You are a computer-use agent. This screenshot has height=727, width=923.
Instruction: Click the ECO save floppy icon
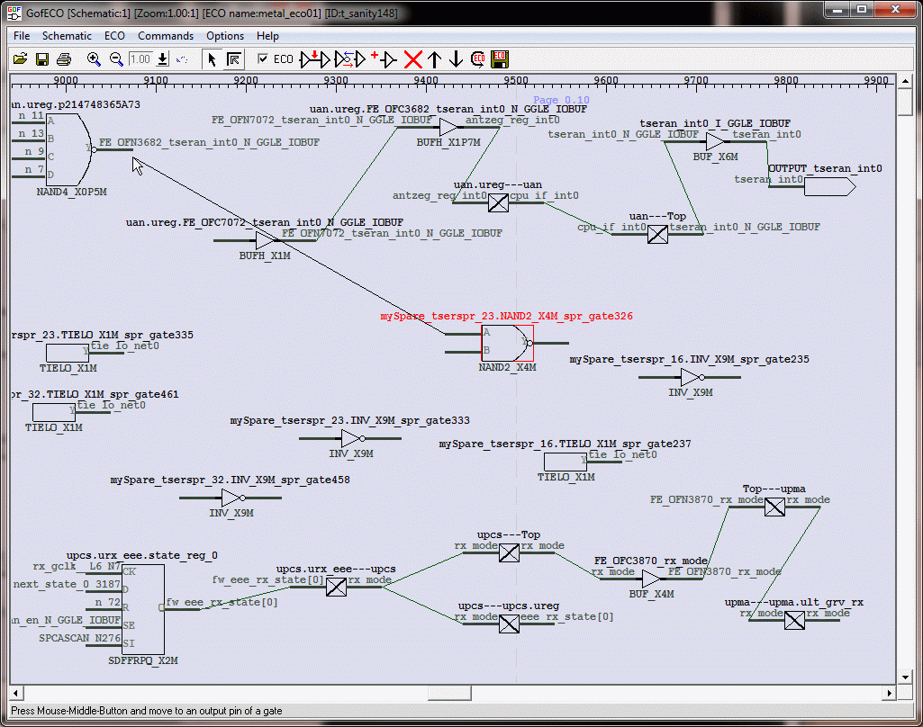pos(500,59)
